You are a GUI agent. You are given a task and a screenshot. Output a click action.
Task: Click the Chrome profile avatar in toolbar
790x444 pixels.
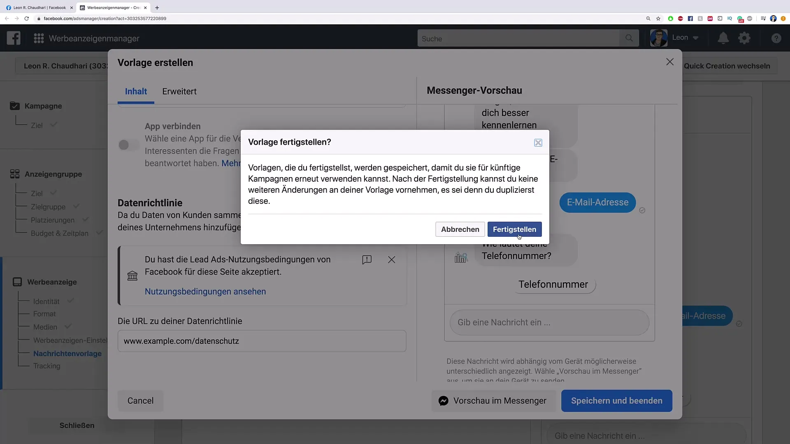click(x=773, y=18)
